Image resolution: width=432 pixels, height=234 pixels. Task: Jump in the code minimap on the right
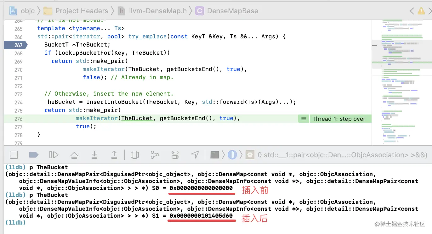[402, 82]
